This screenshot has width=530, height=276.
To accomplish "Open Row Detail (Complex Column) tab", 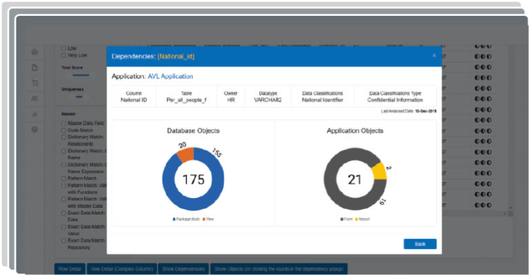I will (121, 268).
